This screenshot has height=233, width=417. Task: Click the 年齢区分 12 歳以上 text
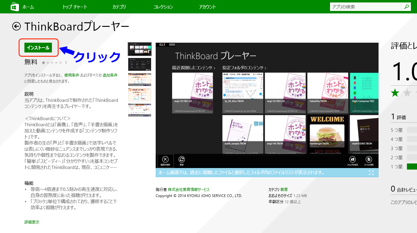(285, 202)
